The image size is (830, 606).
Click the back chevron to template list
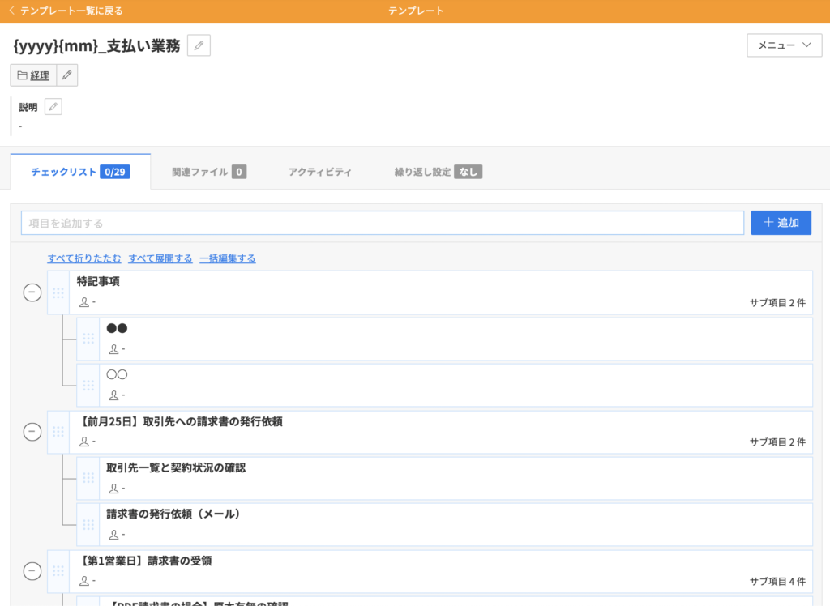(x=11, y=11)
